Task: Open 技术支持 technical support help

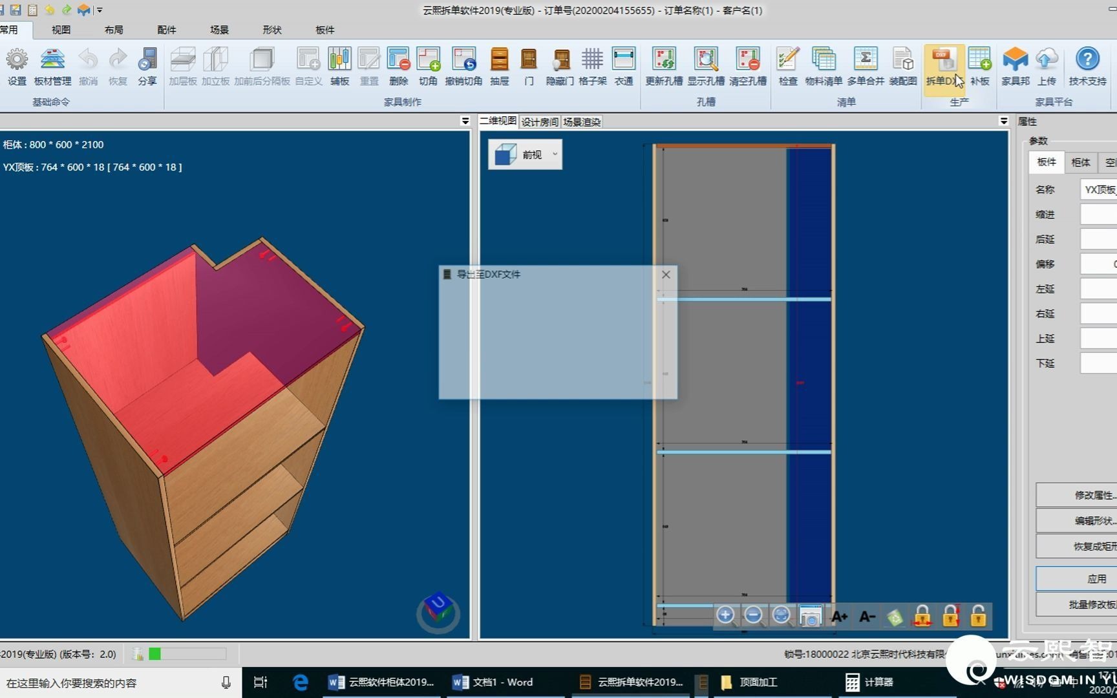Action: coord(1087,66)
